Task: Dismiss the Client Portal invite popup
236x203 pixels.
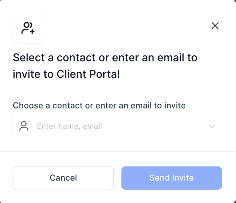Action: [x=215, y=26]
